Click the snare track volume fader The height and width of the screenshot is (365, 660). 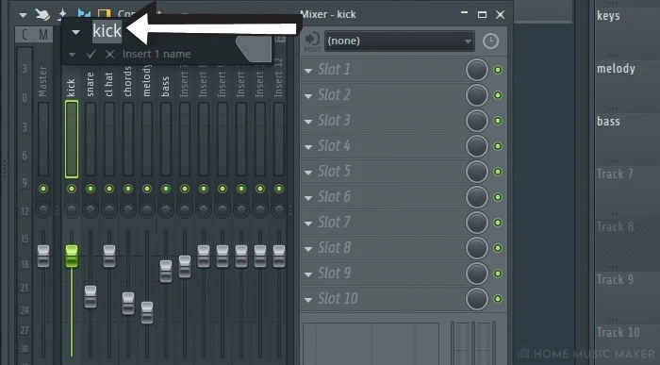91,296
